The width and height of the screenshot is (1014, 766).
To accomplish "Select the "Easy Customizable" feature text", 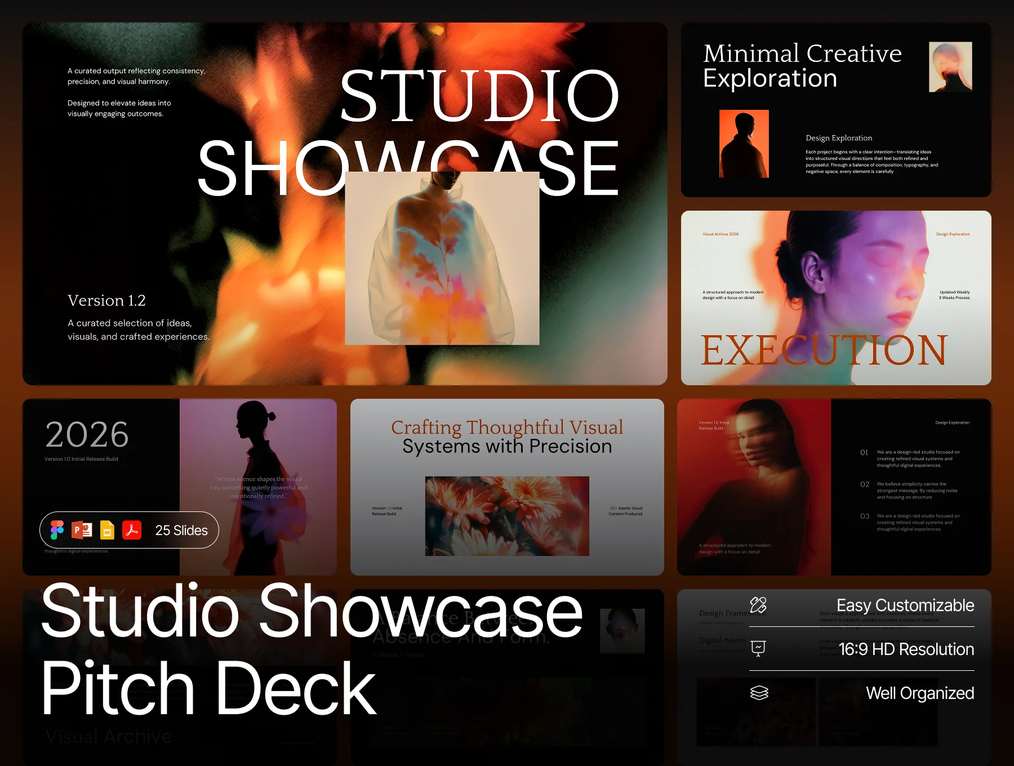I will [905, 605].
